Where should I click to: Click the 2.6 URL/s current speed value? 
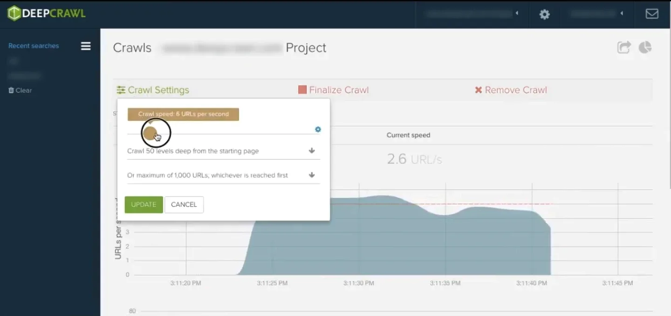(x=414, y=159)
